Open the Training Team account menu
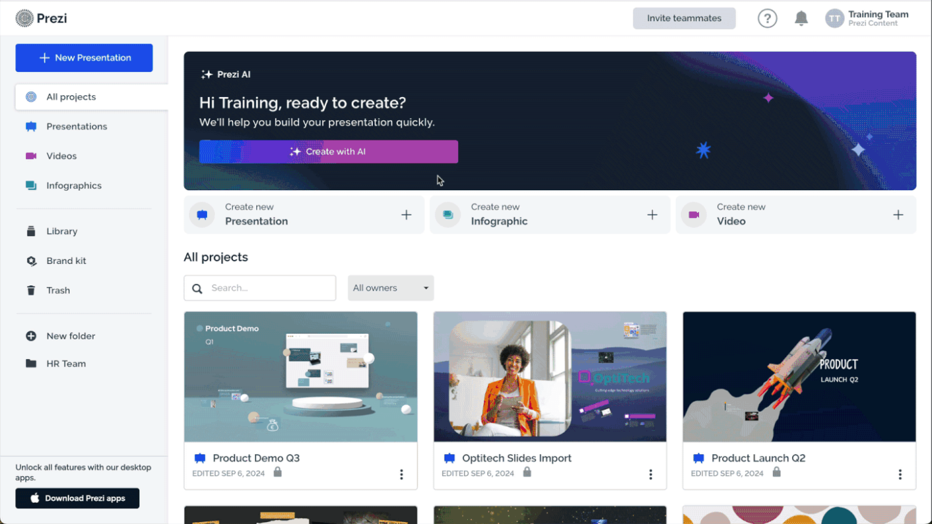Screen dimensions: 932x524 pyautogui.click(x=867, y=19)
